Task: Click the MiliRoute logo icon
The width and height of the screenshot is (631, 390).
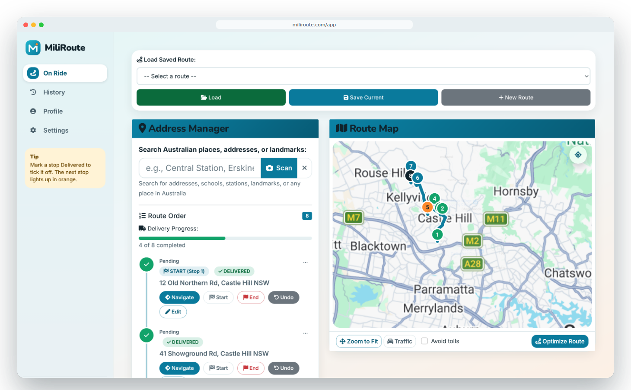Action: 33,48
